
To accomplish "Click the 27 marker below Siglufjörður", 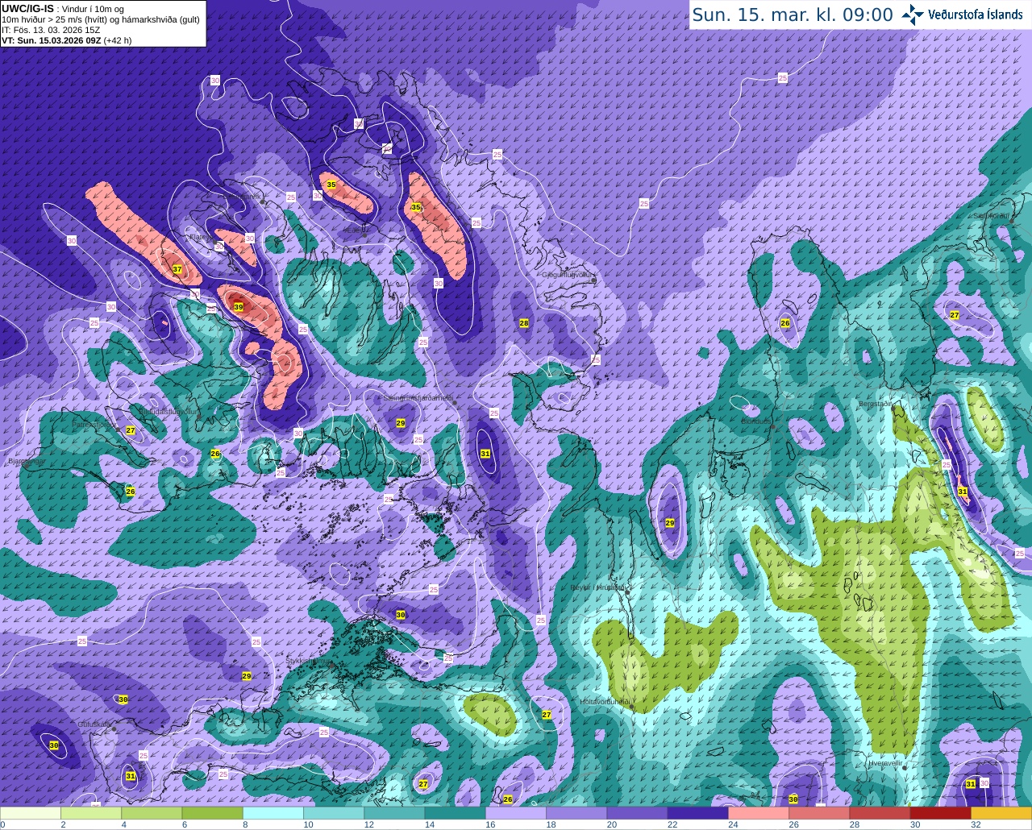I will click(955, 315).
